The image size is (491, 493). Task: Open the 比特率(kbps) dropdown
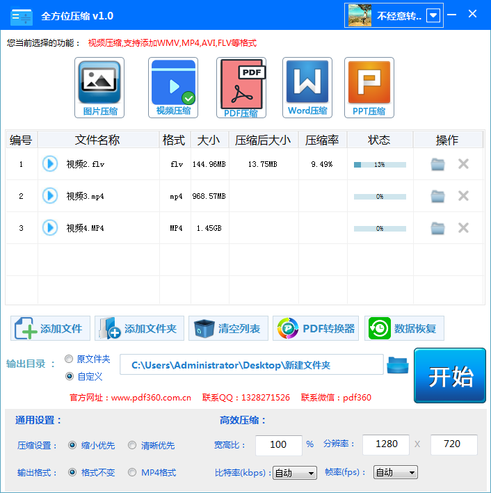point(295,473)
